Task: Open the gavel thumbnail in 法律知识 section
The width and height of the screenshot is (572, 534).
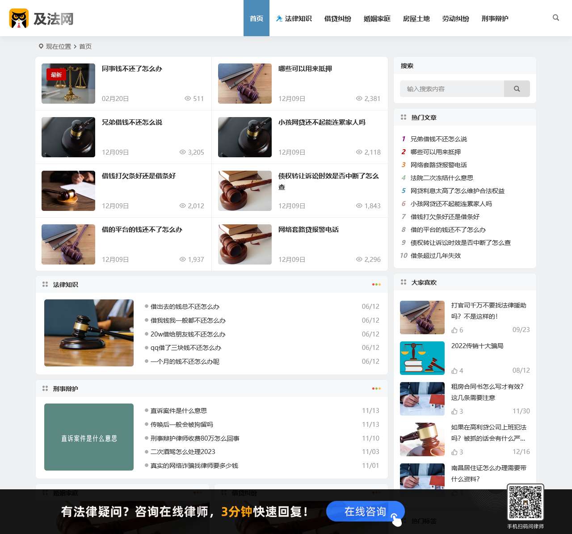Action: 89,333
